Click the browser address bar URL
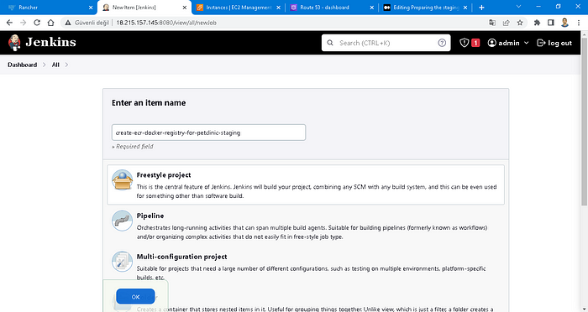This screenshot has height=312, width=588. 166,23
